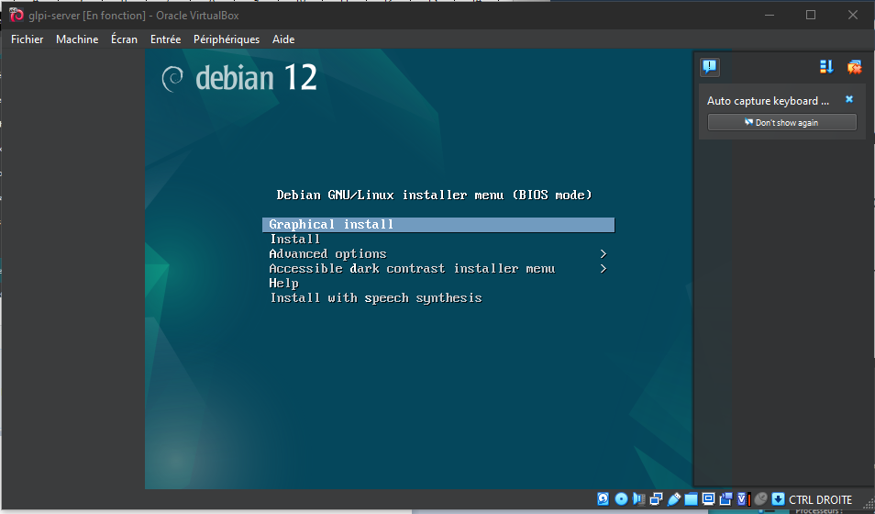Click the hard disk activity icon
Image resolution: width=875 pixels, height=514 pixels.
[604, 499]
